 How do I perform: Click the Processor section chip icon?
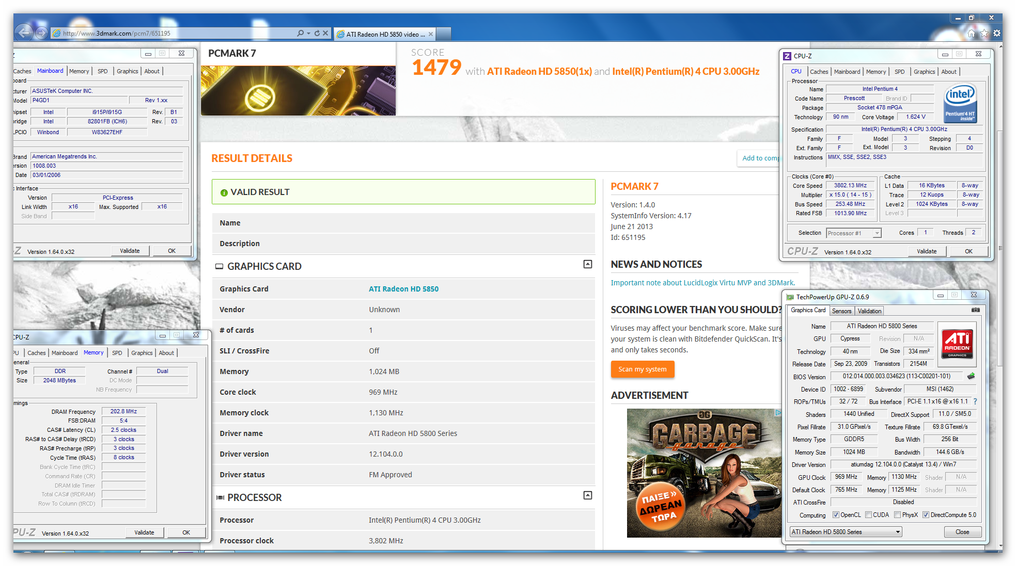(220, 498)
